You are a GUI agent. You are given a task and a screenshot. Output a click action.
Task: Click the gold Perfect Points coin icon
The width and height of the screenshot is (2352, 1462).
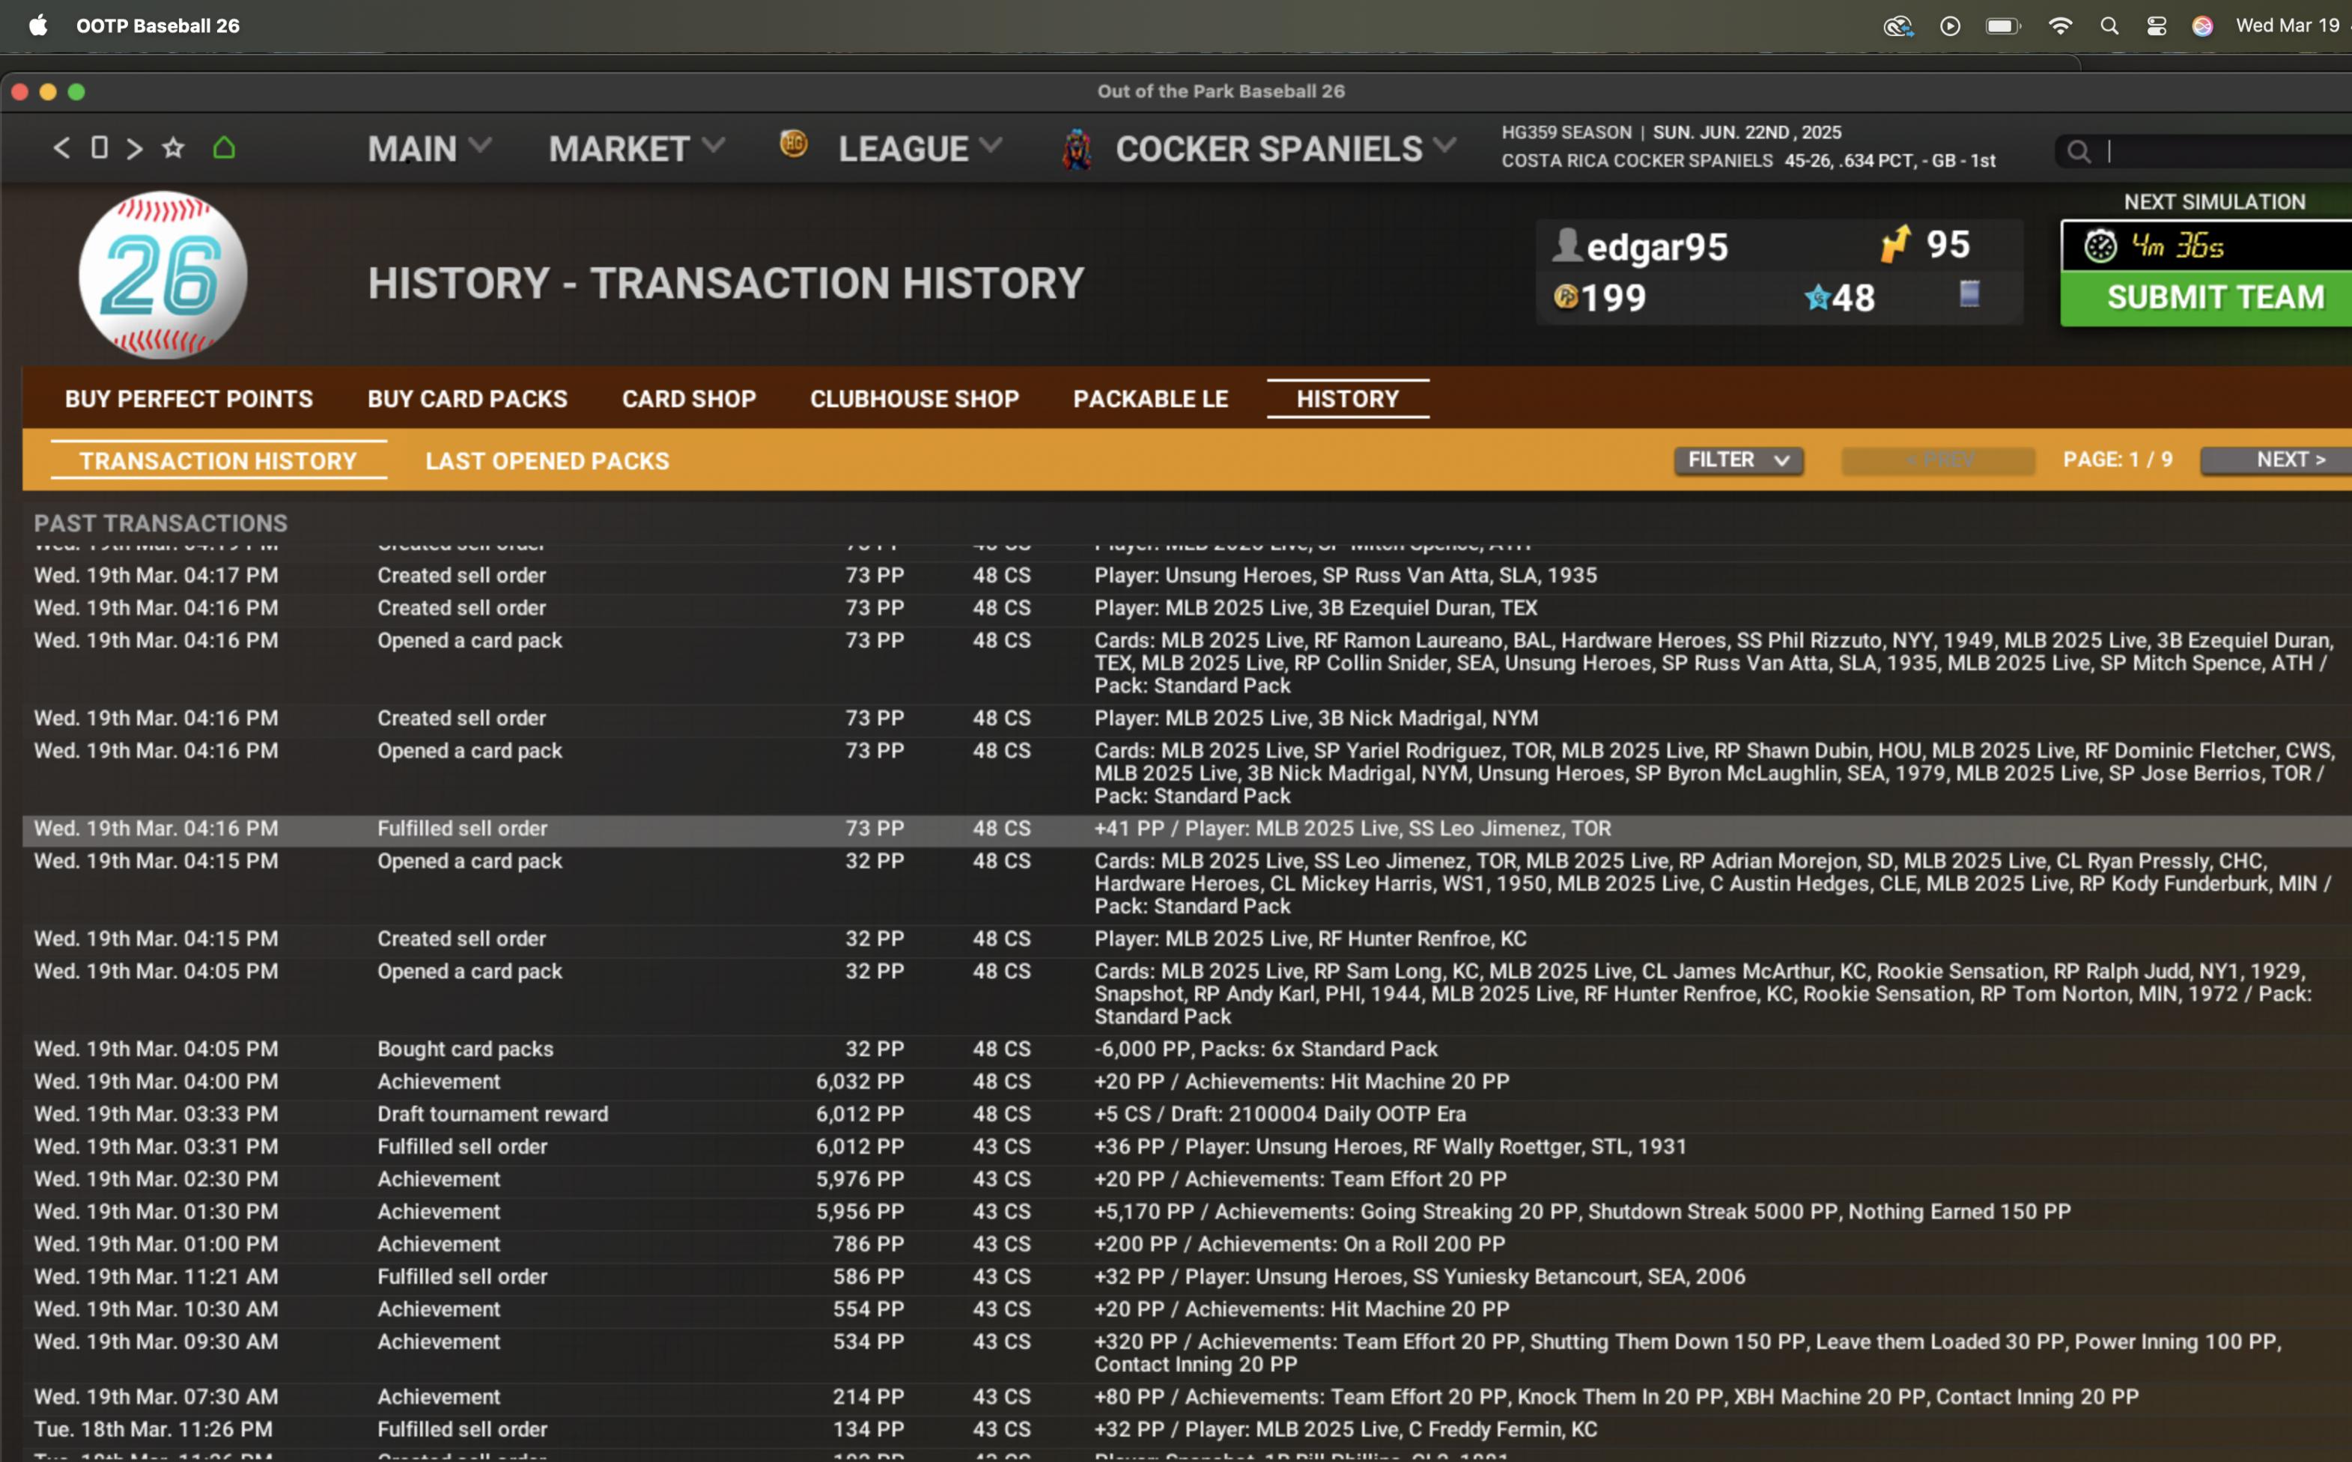pyautogui.click(x=1566, y=297)
